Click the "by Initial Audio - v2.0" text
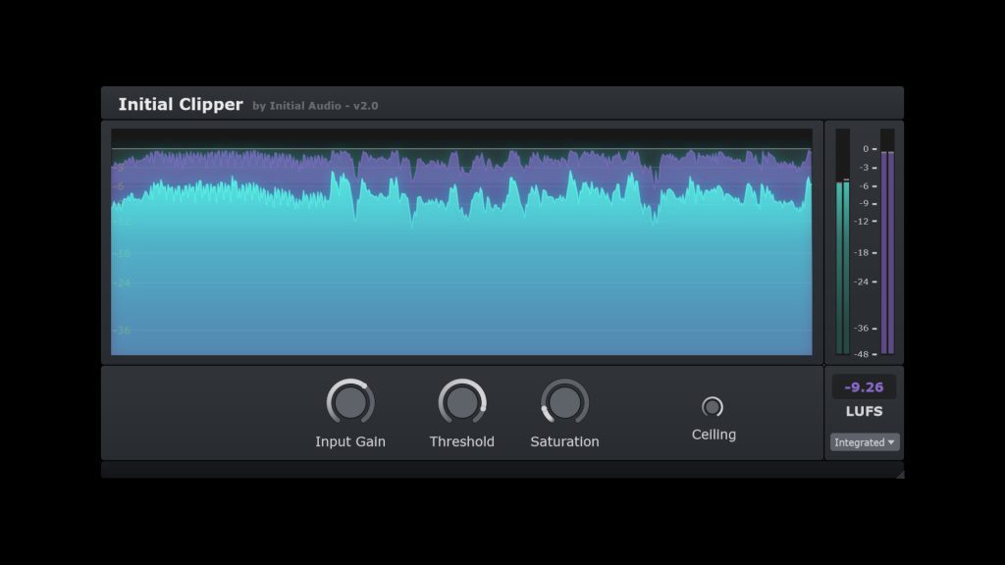Image resolution: width=1005 pixels, height=565 pixels. click(315, 106)
